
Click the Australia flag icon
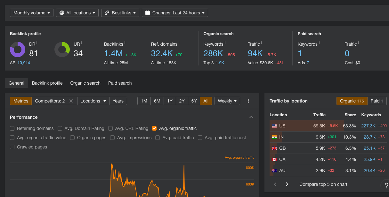(x=274, y=171)
